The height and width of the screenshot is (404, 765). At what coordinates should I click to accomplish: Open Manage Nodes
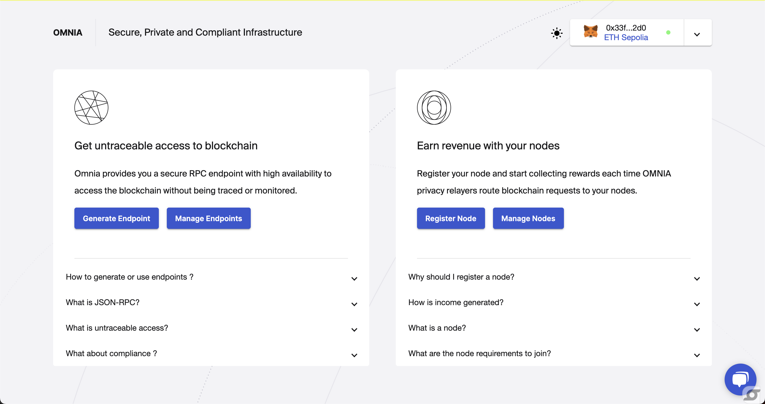coord(528,218)
